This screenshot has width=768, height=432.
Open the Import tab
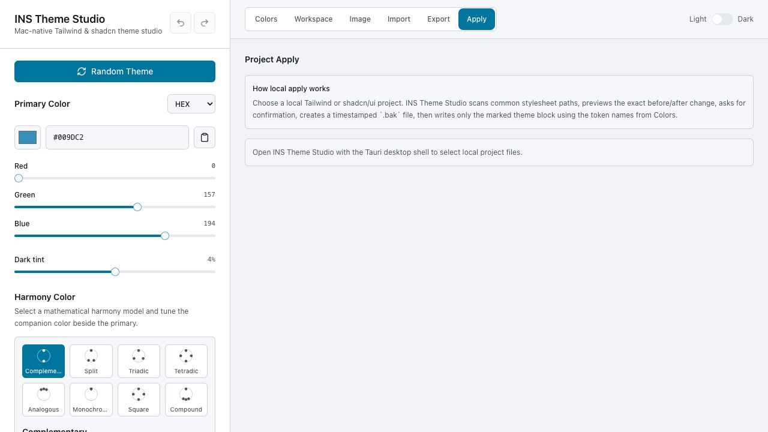399,19
